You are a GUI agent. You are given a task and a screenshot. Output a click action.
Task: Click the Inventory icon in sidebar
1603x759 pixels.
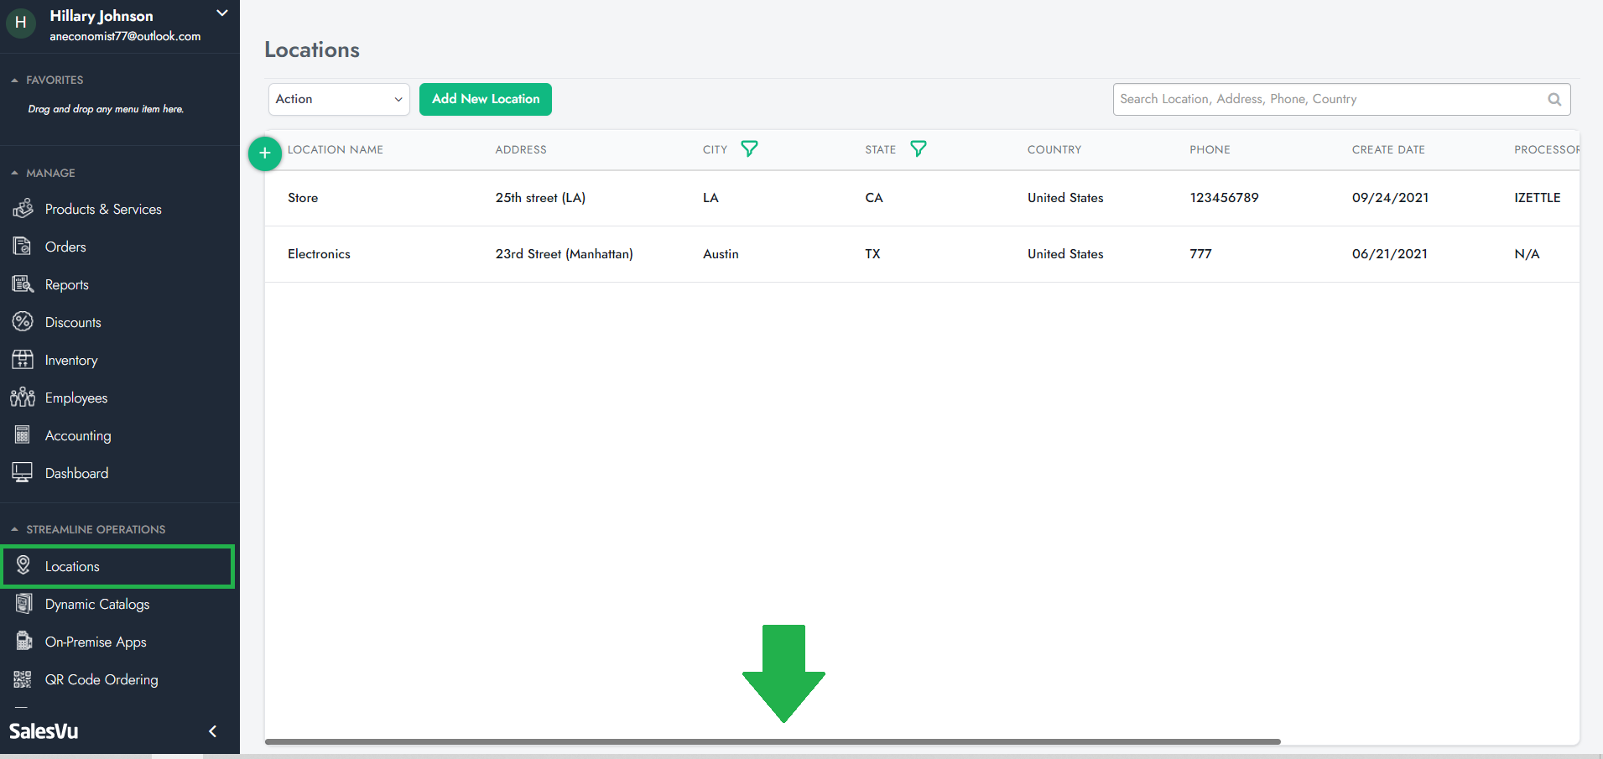23,360
